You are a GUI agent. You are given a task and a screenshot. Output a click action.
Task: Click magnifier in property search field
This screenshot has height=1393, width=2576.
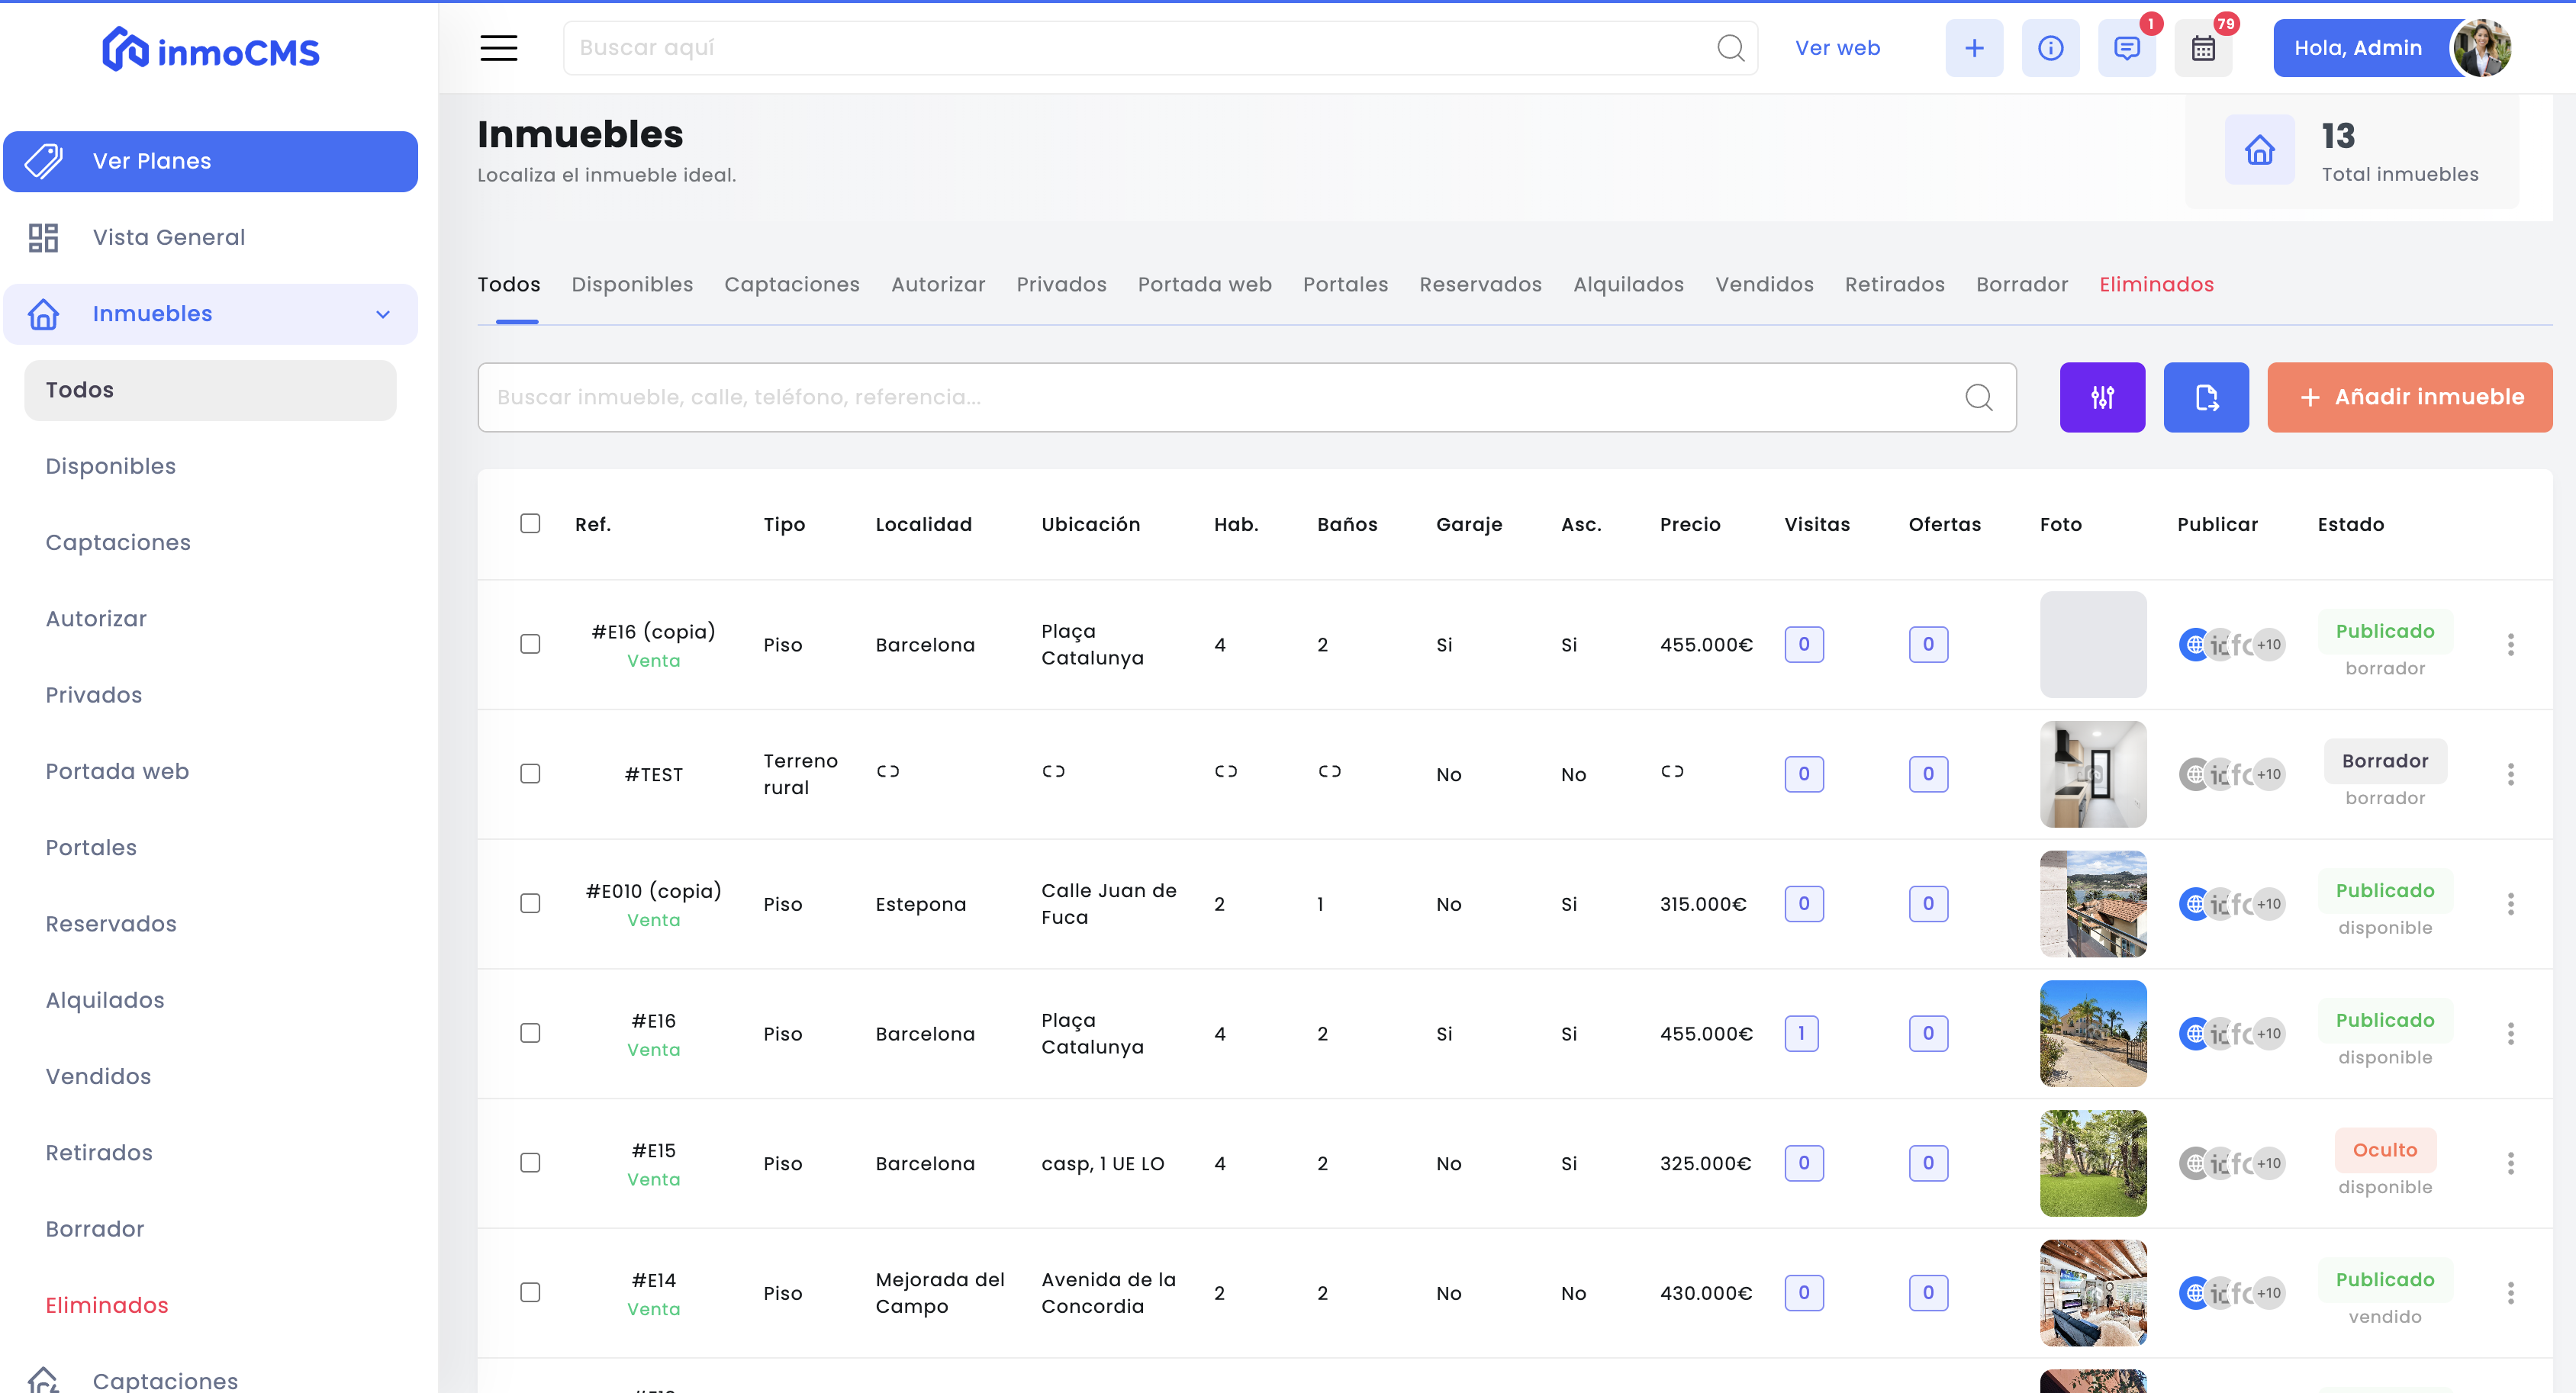tap(1978, 397)
